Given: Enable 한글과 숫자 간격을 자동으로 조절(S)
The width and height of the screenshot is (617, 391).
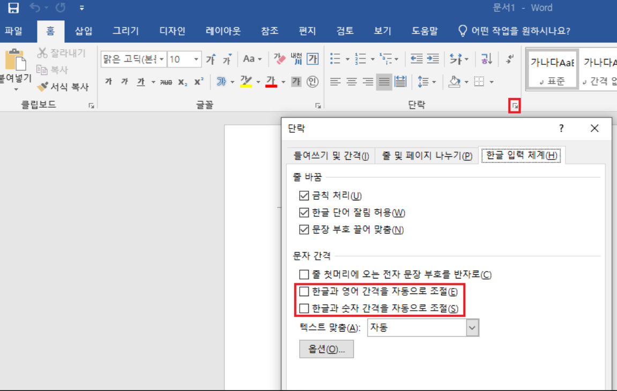Looking at the screenshot, I should [304, 309].
